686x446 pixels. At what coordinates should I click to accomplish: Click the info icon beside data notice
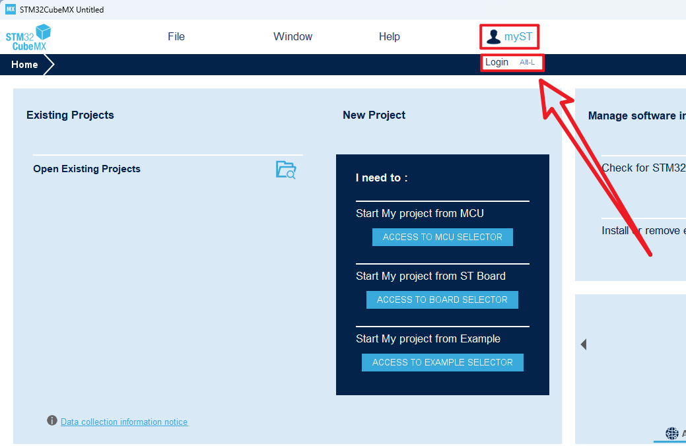[x=52, y=421]
